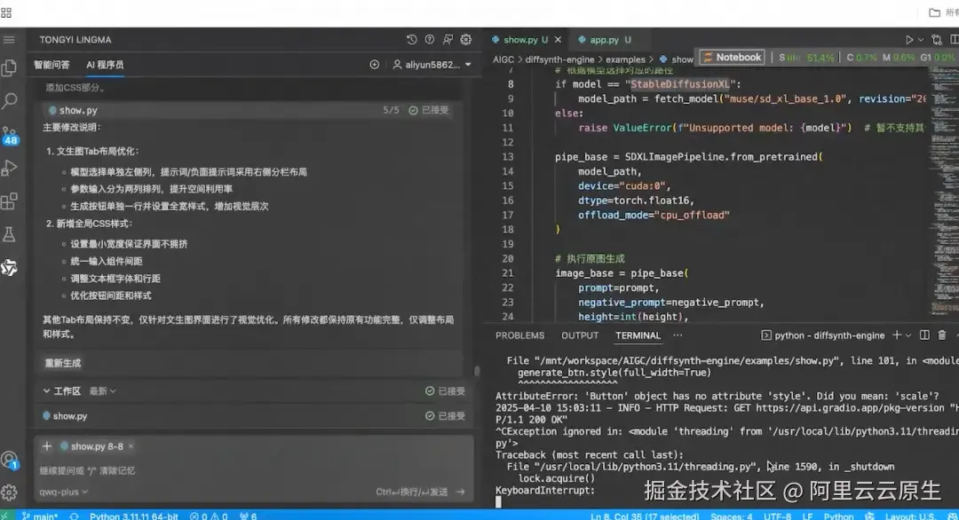
Task: Kill the terminal with the trash icon
Action: 941,335
